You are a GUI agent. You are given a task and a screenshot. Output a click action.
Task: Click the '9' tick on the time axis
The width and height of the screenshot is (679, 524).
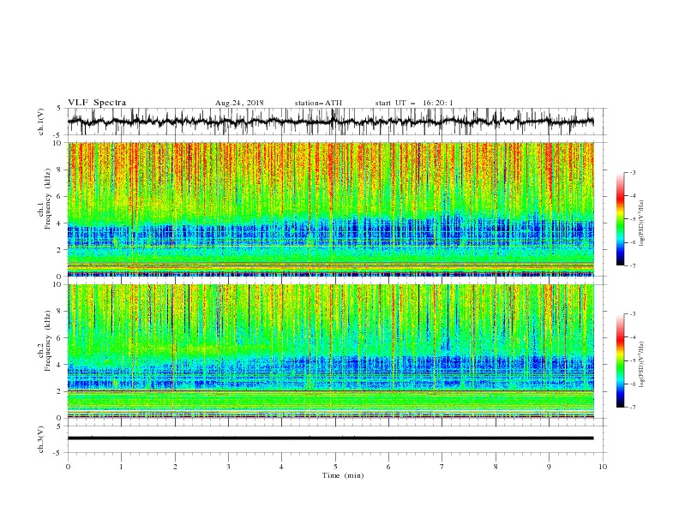pyautogui.click(x=549, y=467)
